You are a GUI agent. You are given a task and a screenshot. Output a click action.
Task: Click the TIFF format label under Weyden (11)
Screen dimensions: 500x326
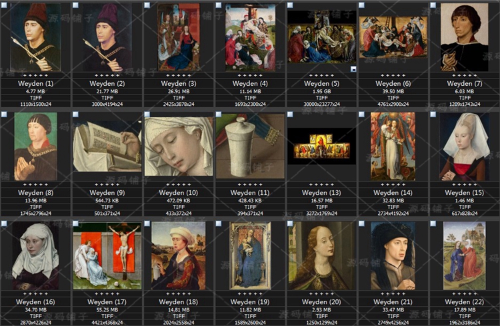250,207
